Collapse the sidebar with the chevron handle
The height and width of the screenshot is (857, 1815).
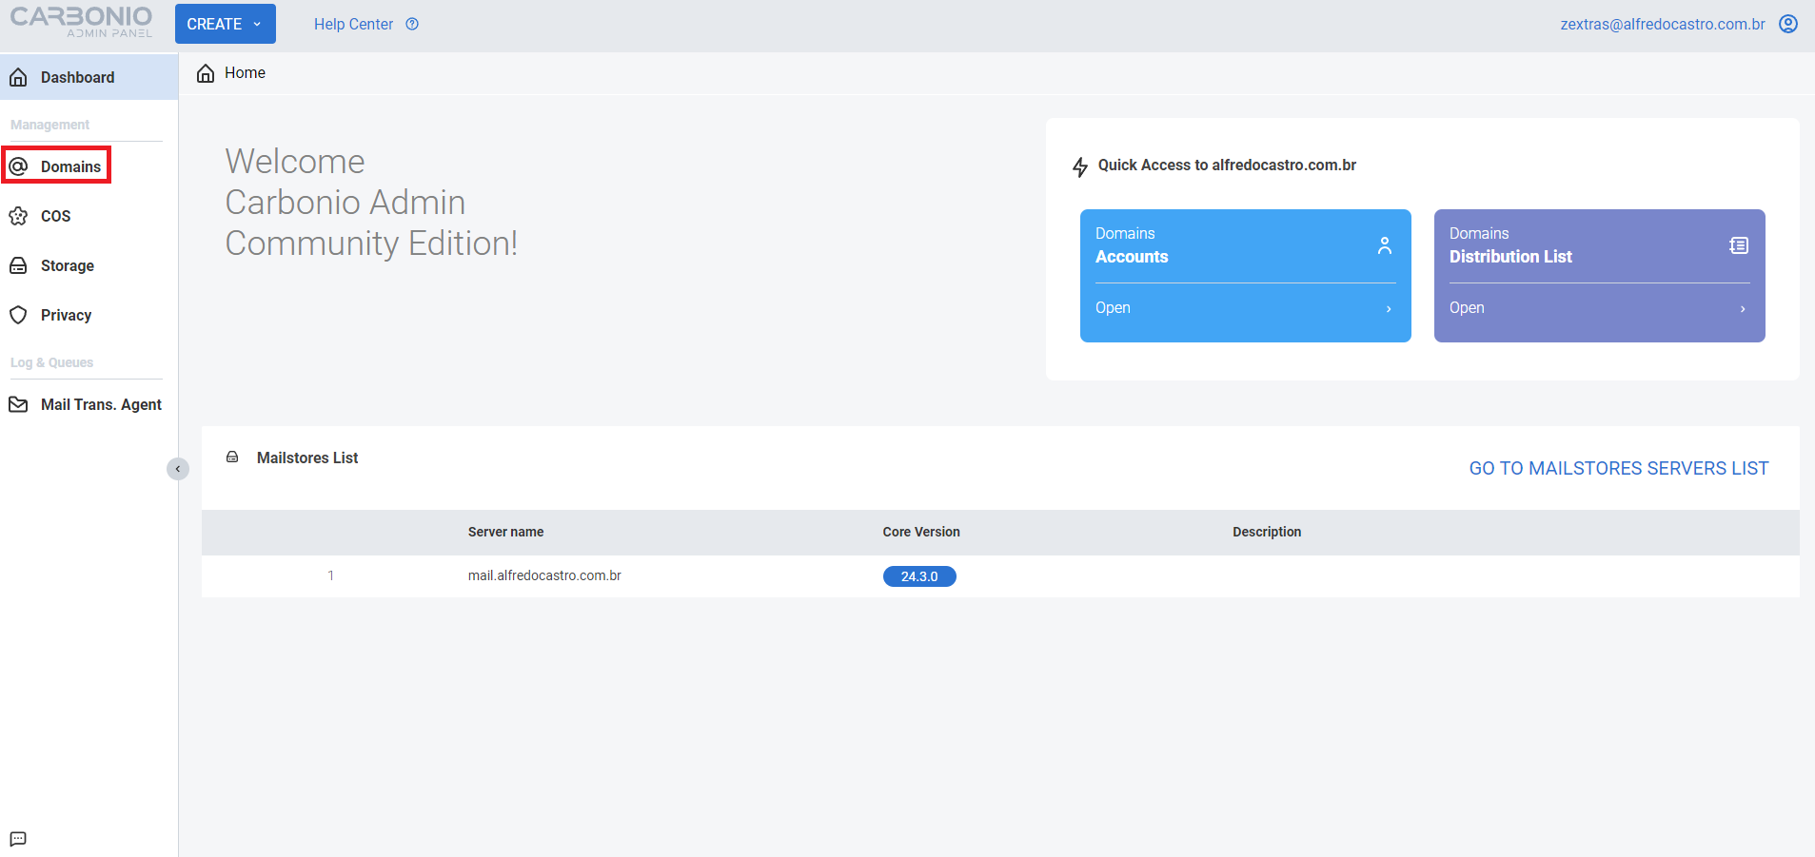(x=178, y=469)
